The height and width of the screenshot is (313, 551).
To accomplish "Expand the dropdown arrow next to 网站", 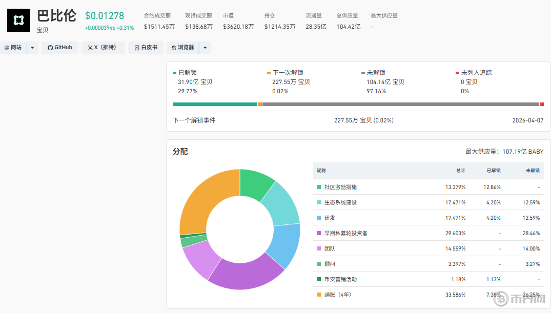I will pyautogui.click(x=32, y=48).
